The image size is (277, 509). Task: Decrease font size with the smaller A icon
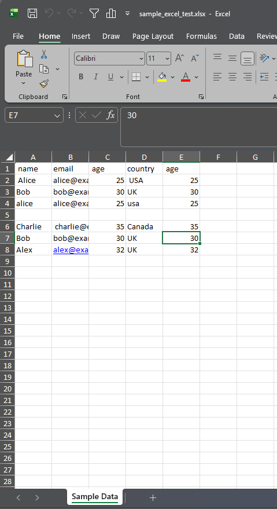[x=195, y=58]
